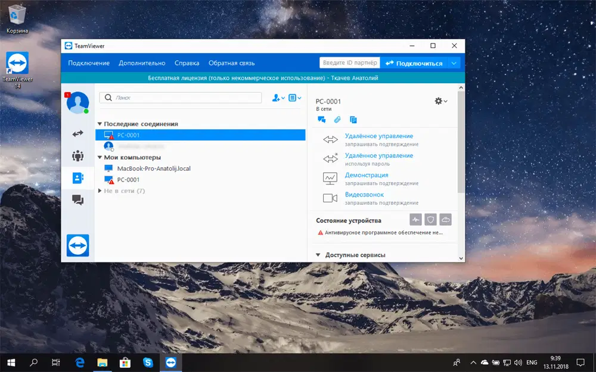The image size is (596, 372).
Task: Click the TeamViewer taskbar button
Action: tap(170, 362)
